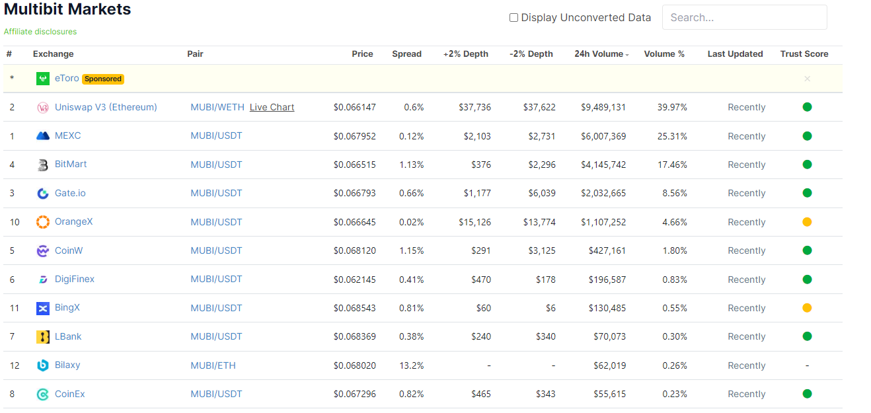Click the BingX logo icon

tap(43, 308)
